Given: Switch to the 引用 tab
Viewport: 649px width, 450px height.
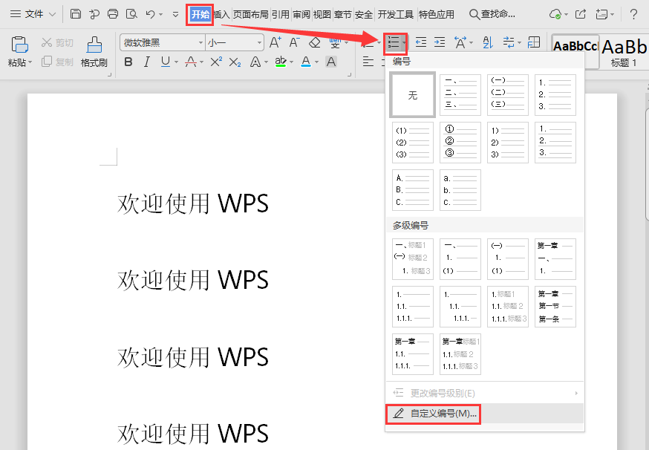Looking at the screenshot, I should (x=281, y=15).
